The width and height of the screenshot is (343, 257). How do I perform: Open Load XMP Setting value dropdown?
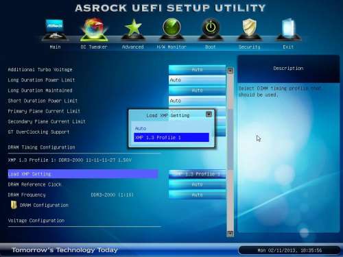point(197,174)
